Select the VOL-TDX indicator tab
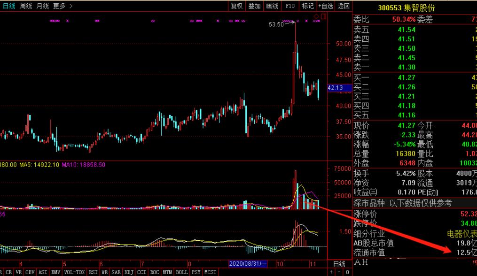The height and width of the screenshot is (276, 477). [x=75, y=272]
